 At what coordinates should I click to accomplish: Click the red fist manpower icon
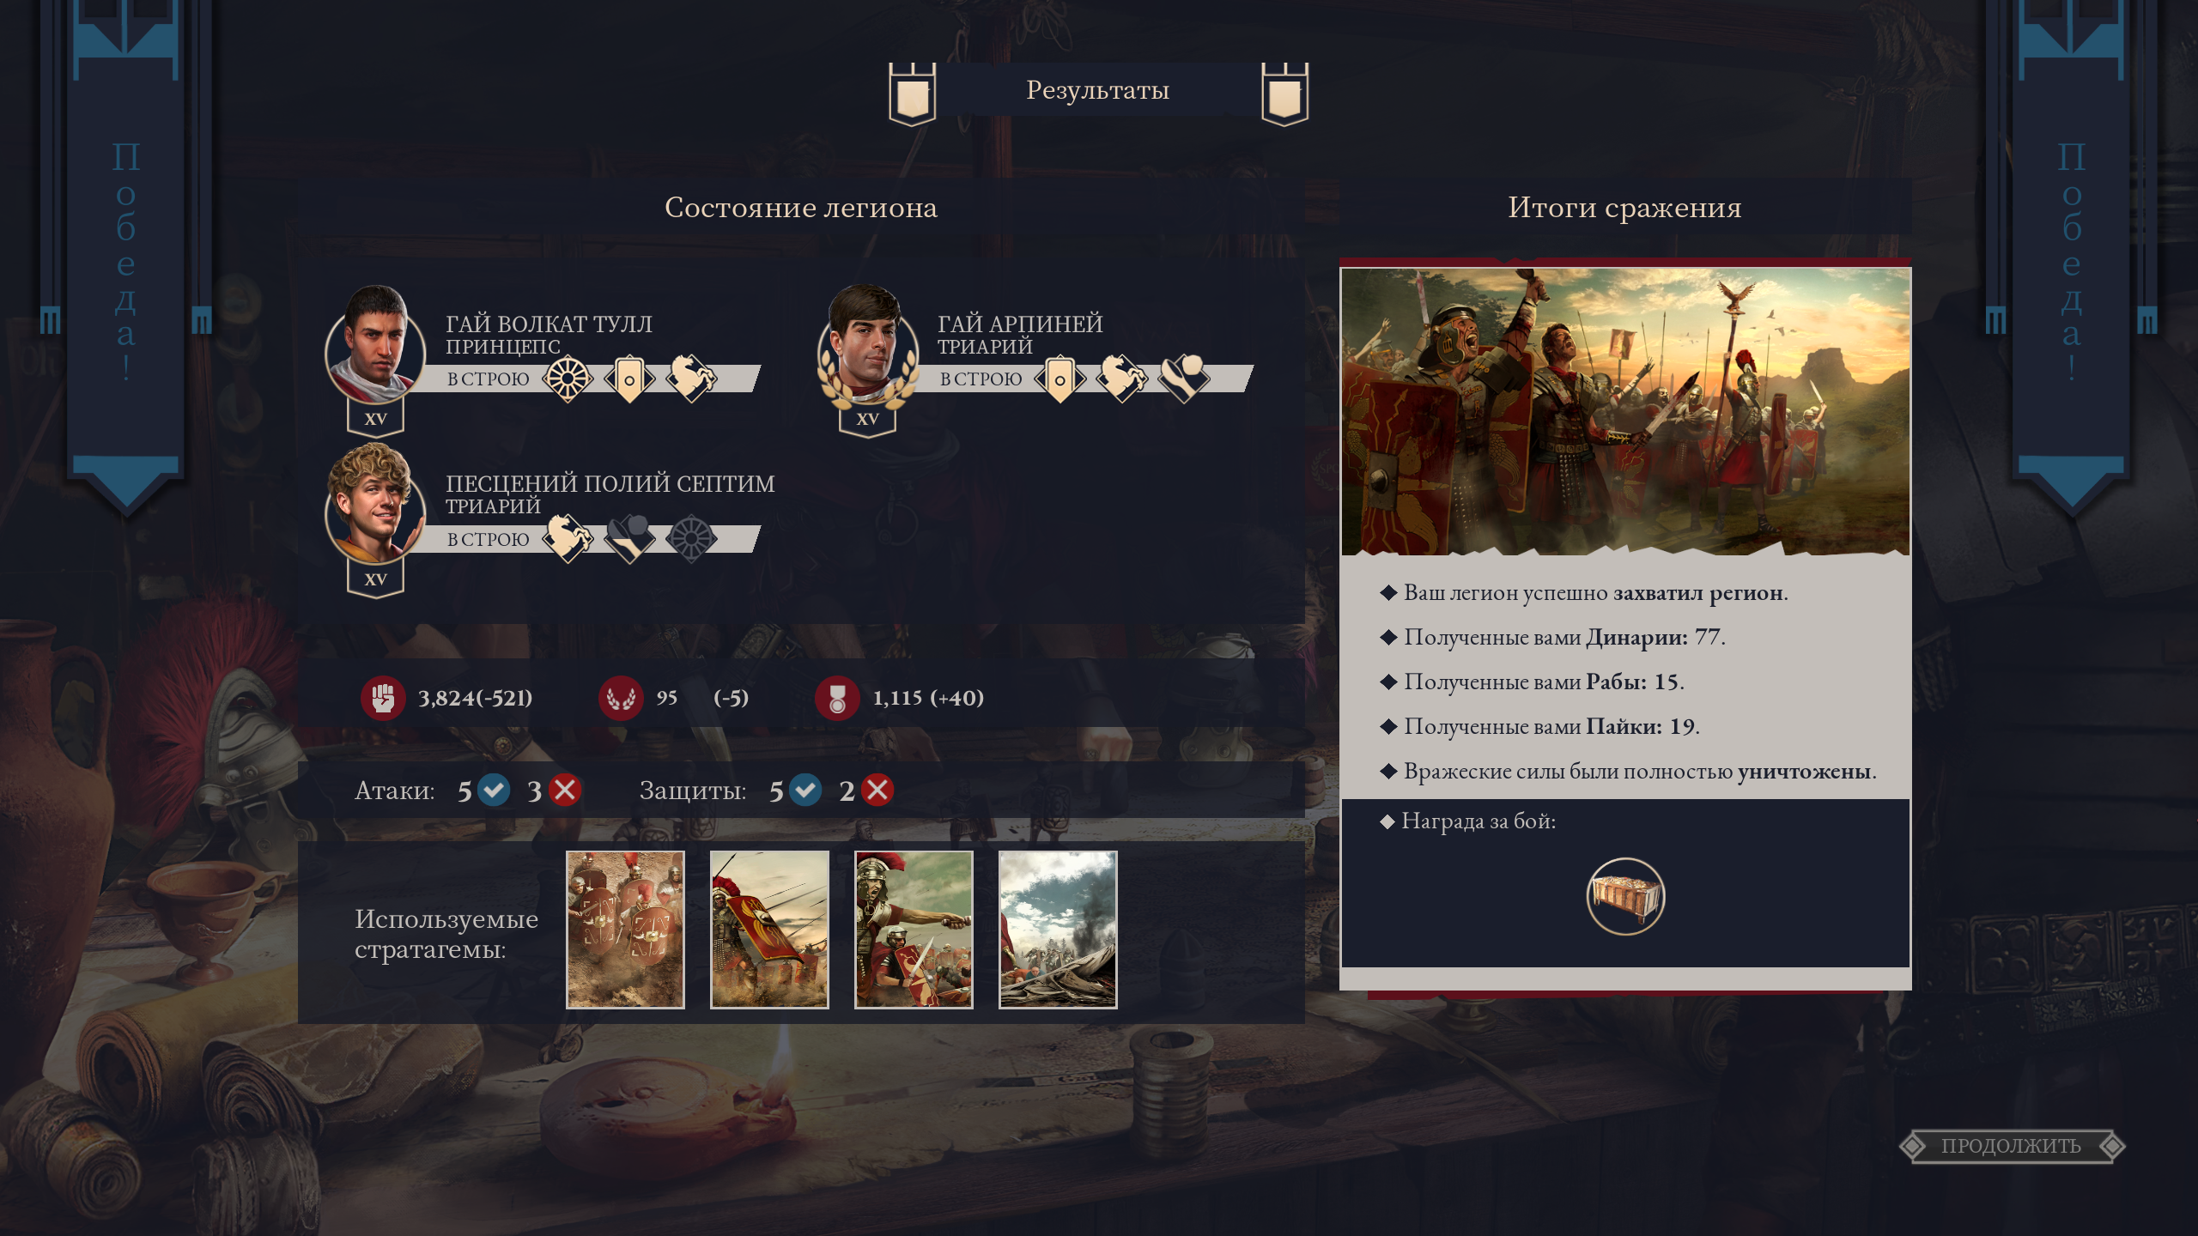click(x=383, y=698)
